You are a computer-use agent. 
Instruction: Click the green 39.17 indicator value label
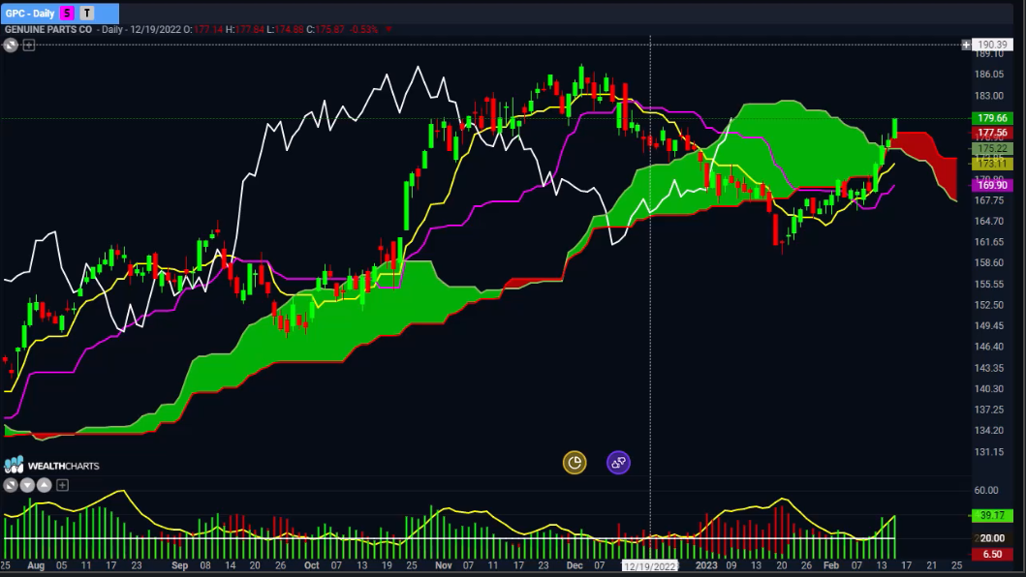click(x=993, y=515)
